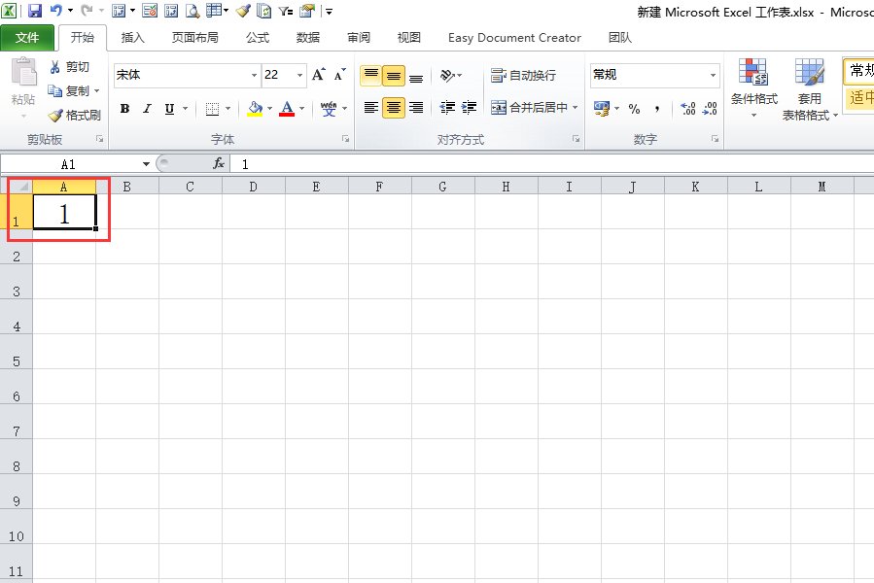Open the 公式 (Formulas) ribbon tab
Screen dimensions: 874x583
(257, 38)
